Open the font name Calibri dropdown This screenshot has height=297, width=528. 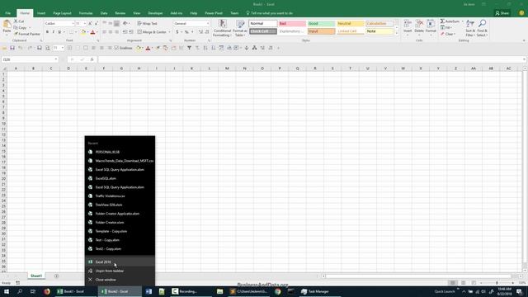pos(73,24)
